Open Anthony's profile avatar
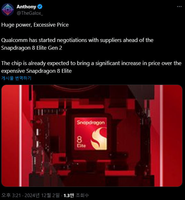The height and width of the screenshot is (200, 185). 8,10
